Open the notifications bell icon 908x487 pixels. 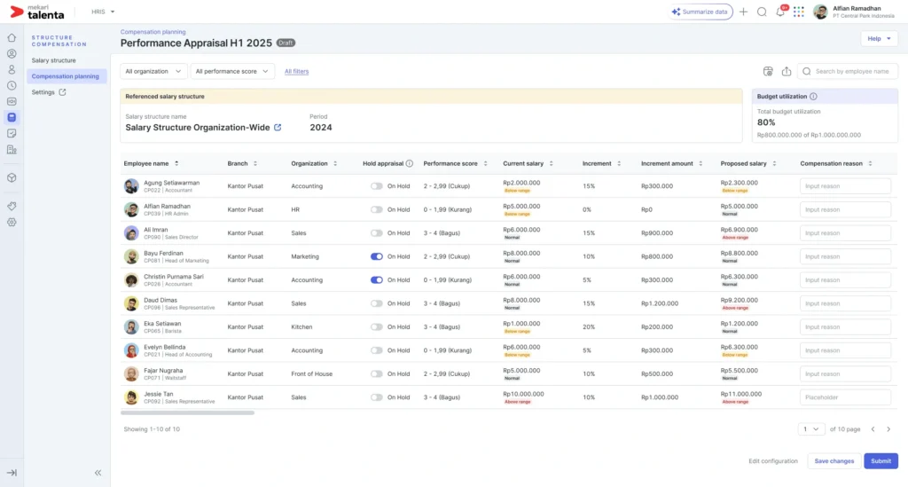780,12
